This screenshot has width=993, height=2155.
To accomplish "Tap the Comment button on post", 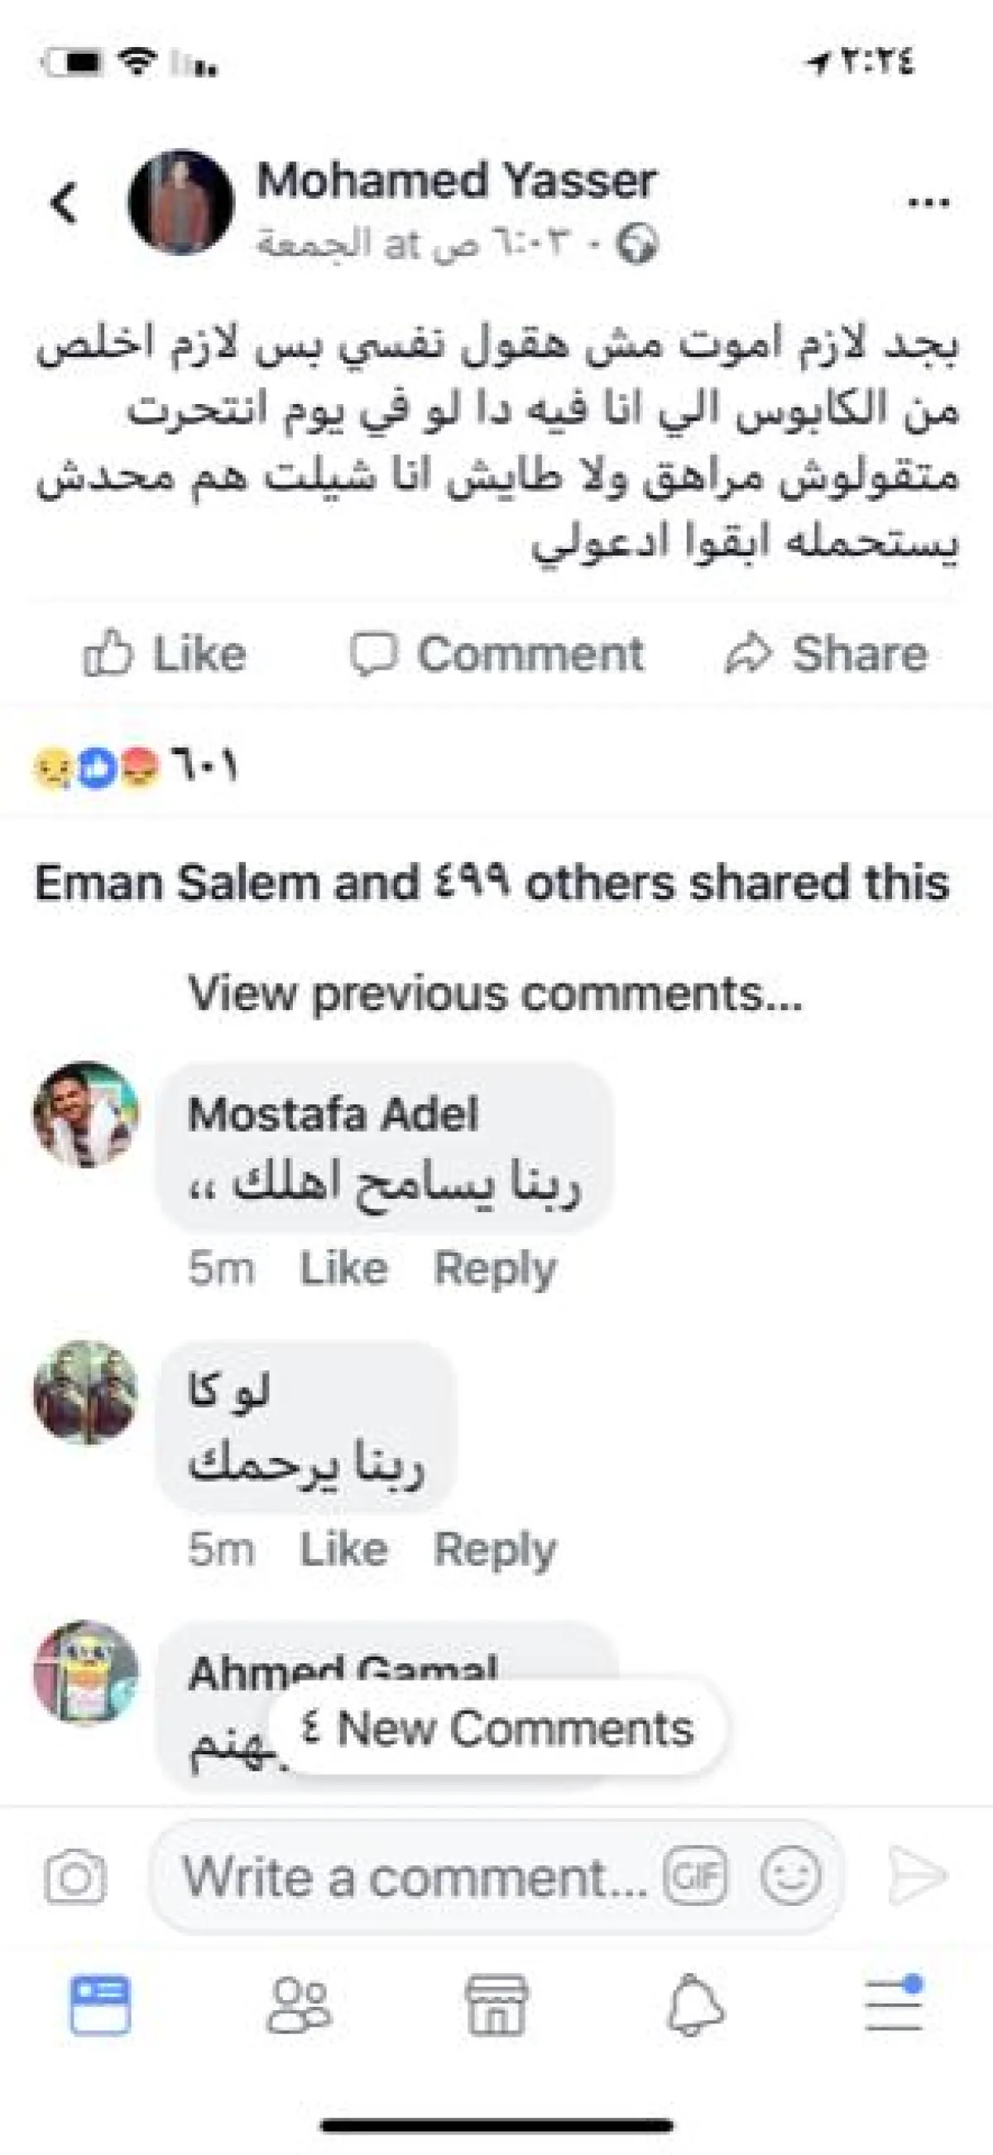I will pos(497,654).
